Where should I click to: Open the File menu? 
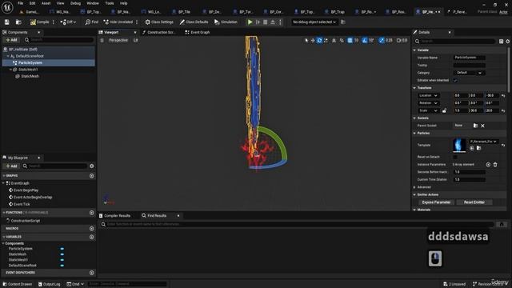[20, 3]
